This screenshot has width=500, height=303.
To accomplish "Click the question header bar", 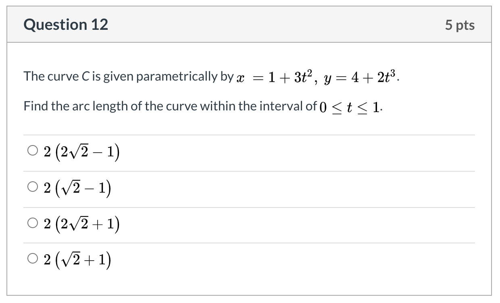I will 250,24.
